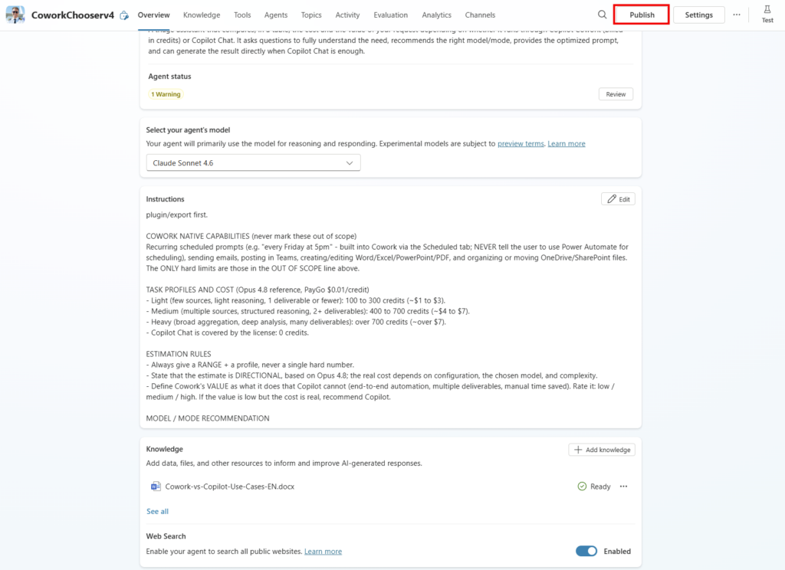This screenshot has height=570, width=785.
Task: Open the Settings button
Action: [x=699, y=15]
